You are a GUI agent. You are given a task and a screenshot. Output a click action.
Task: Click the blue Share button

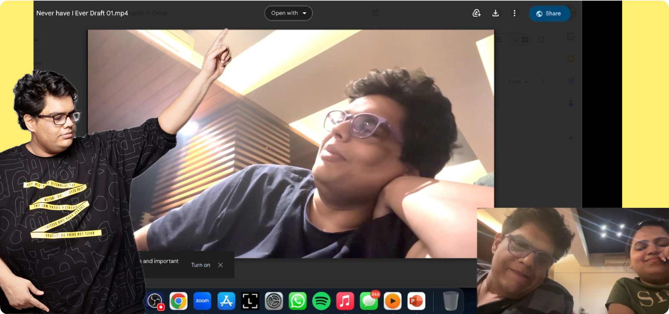[x=549, y=13]
